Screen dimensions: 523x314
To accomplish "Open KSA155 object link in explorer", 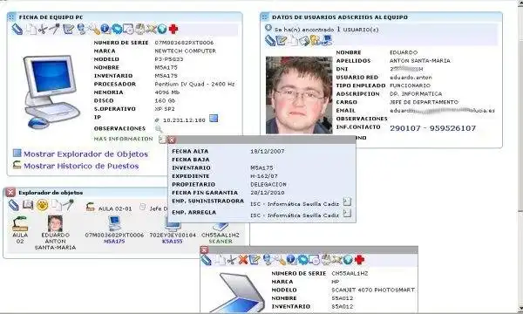I will pyautogui.click(x=172, y=242).
